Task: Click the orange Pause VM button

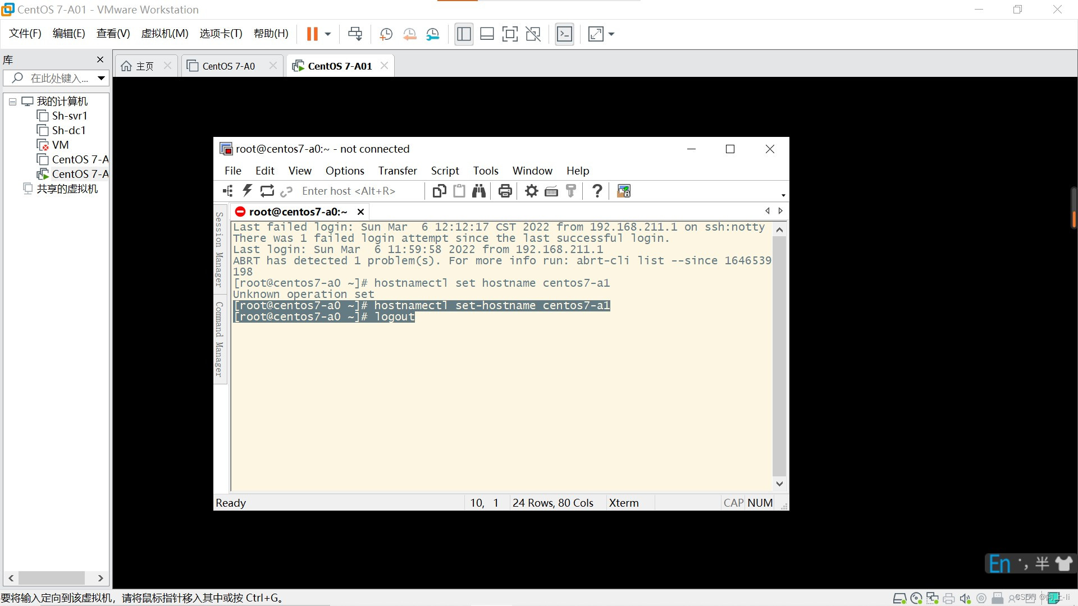Action: (312, 34)
